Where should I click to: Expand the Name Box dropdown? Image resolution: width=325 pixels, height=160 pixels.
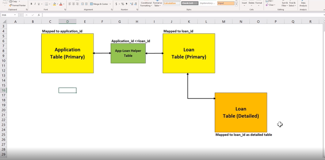[x=15, y=15]
